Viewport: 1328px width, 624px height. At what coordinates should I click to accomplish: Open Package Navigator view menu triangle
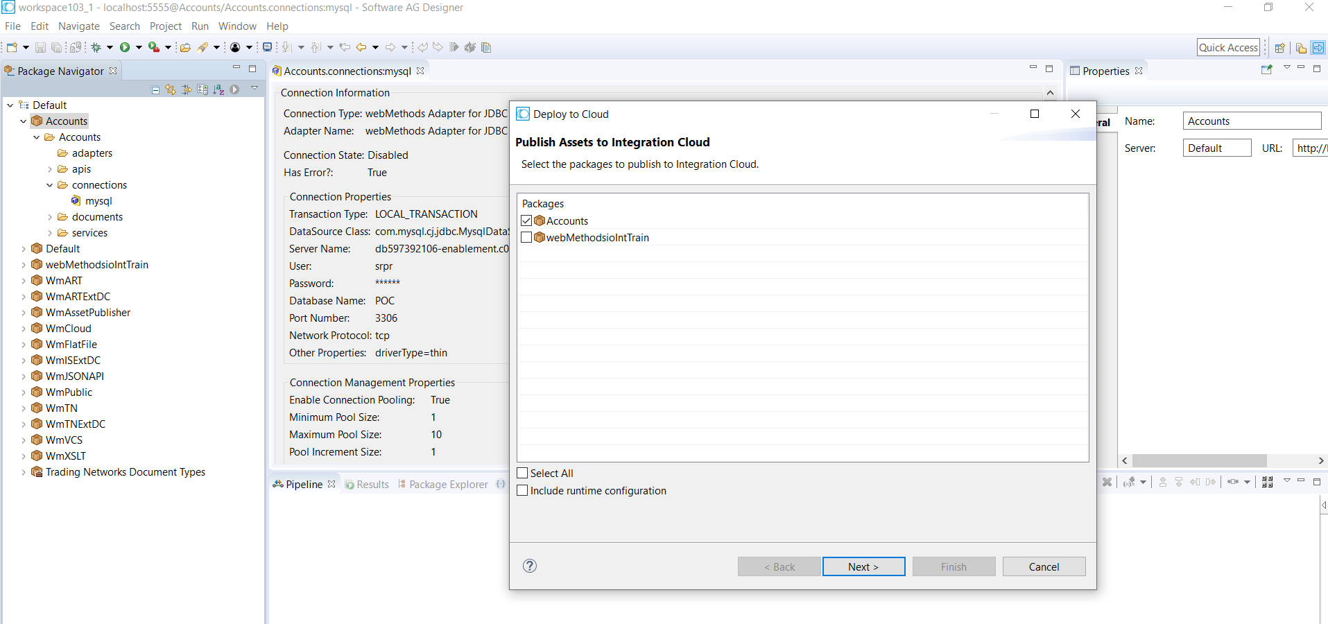coord(255,88)
